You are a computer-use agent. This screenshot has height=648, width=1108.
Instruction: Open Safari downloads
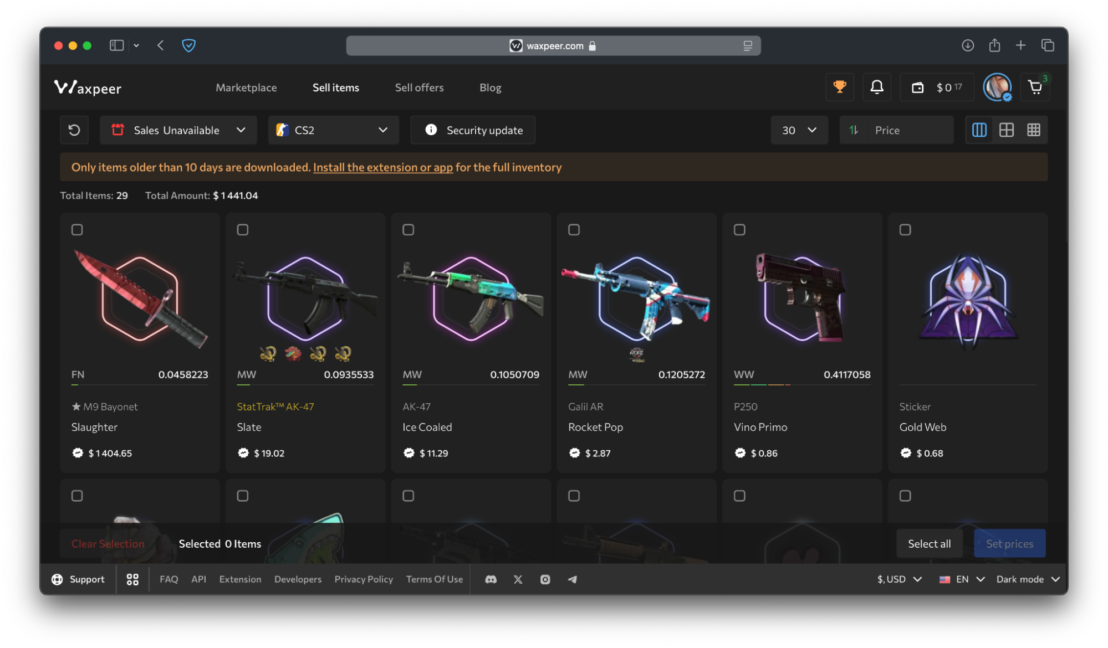click(968, 45)
